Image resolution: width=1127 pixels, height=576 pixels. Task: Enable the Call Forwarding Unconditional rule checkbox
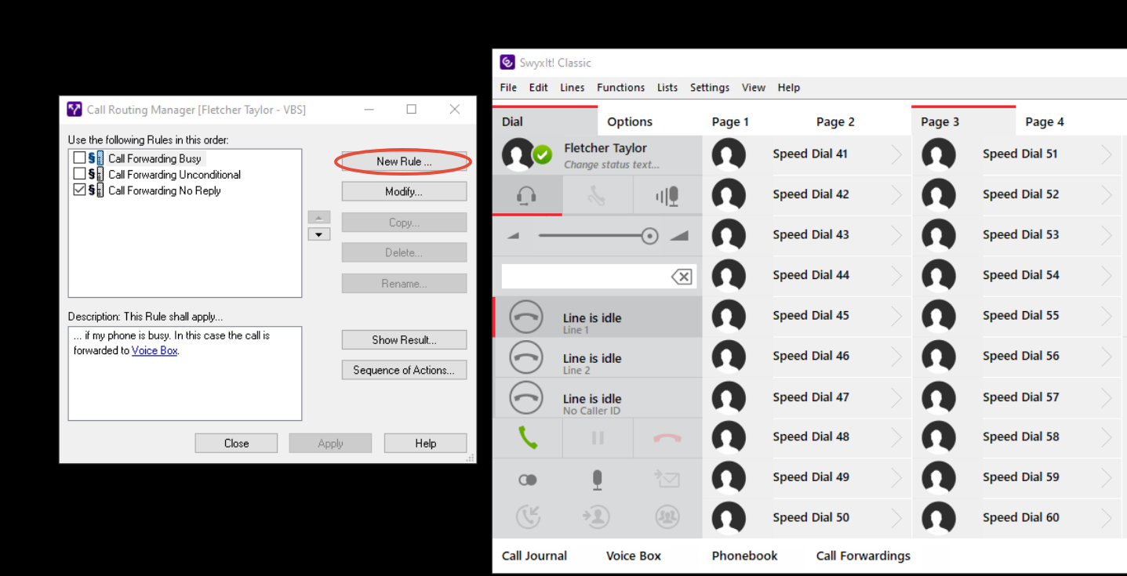click(79, 174)
